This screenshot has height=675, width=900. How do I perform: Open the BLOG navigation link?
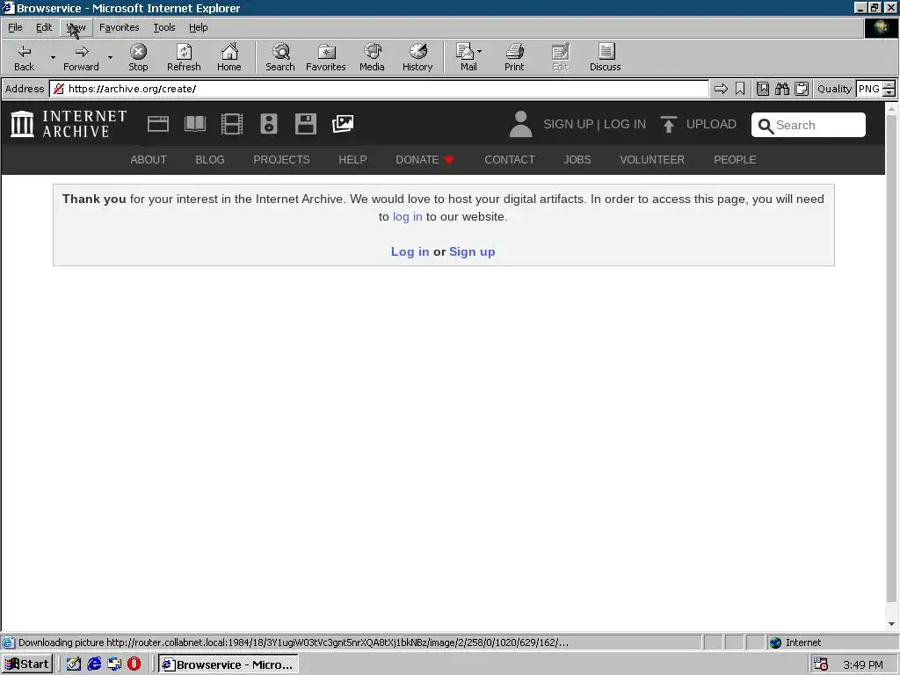(209, 160)
